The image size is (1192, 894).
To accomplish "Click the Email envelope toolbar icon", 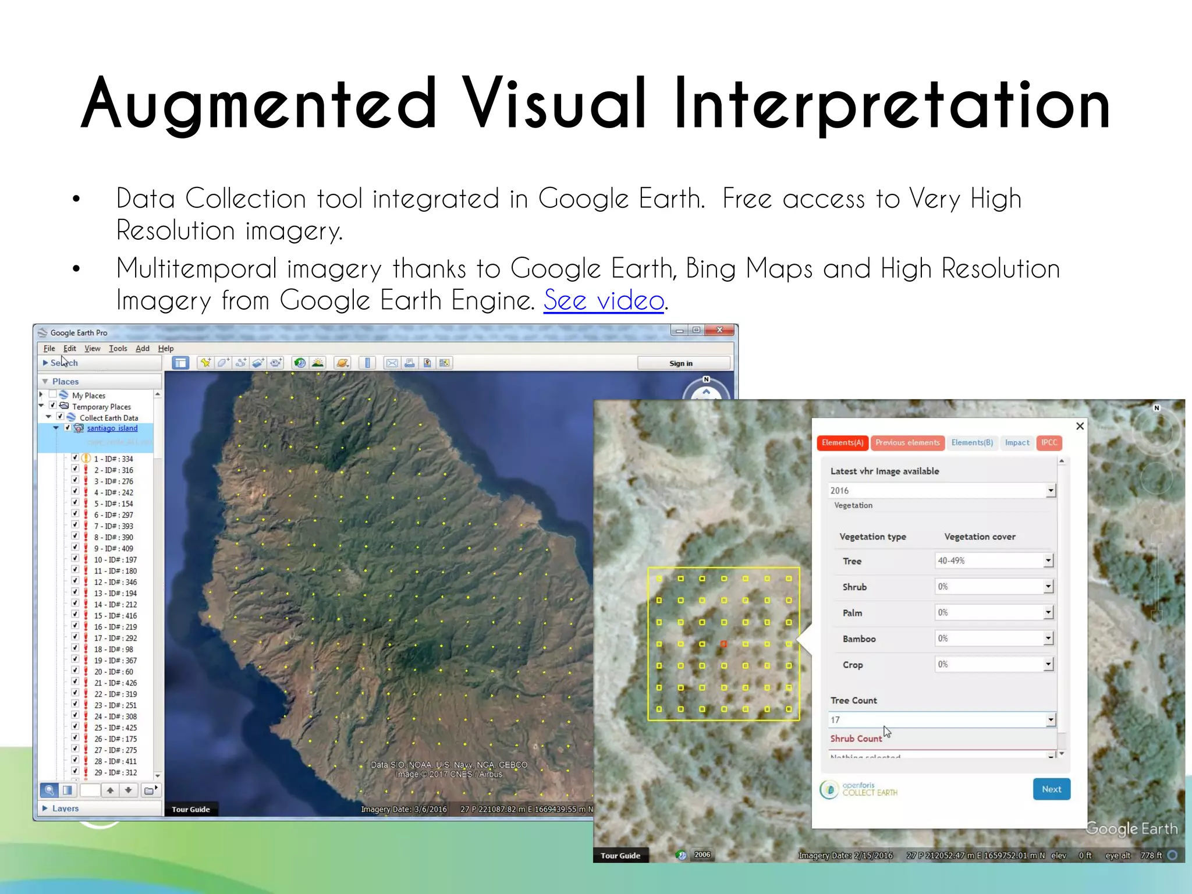I will (x=392, y=363).
